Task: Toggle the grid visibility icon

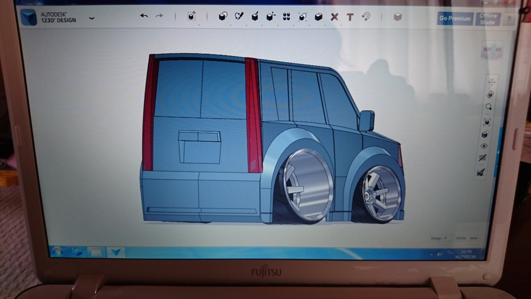Action: [x=483, y=158]
